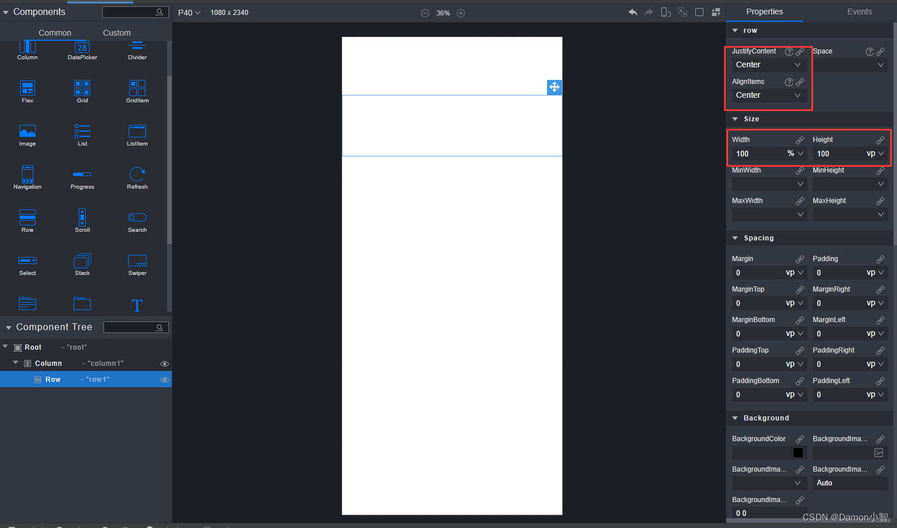The image size is (897, 528).
Task: Switch to the Common components tab
Action: click(55, 33)
